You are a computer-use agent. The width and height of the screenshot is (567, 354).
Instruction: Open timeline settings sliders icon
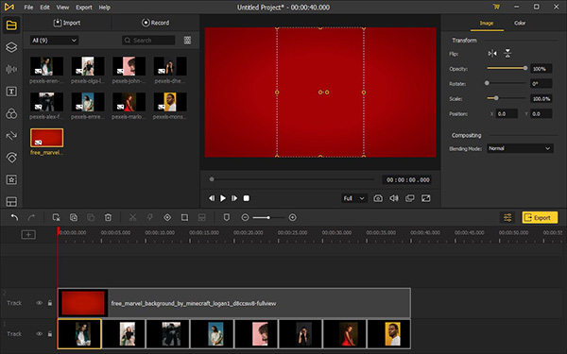click(x=507, y=217)
